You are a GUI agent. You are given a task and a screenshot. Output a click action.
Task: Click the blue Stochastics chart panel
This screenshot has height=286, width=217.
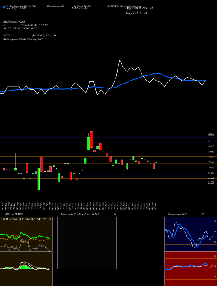(x=191, y=234)
